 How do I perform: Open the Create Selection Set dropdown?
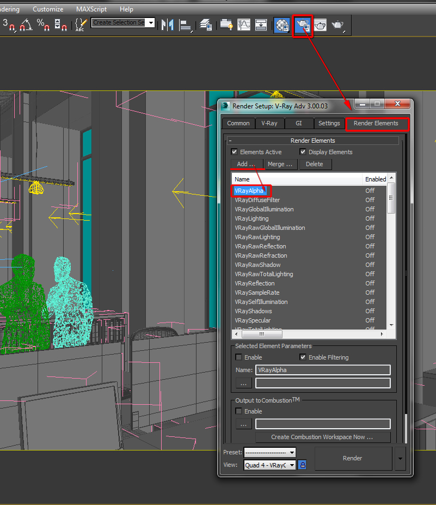[150, 23]
